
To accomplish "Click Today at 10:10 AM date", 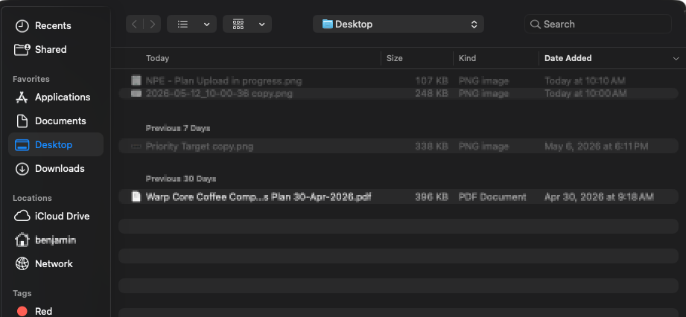I will click(585, 81).
